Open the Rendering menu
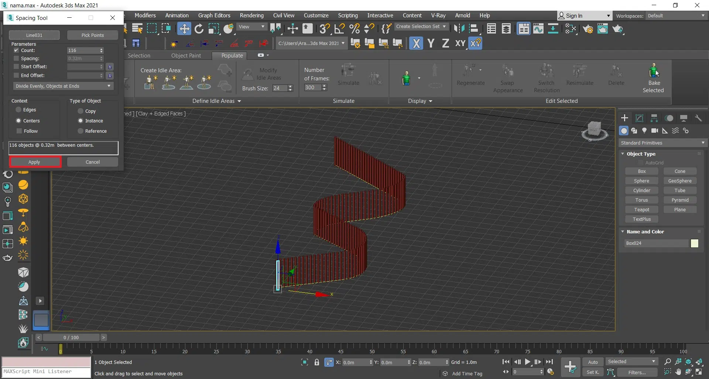The width and height of the screenshot is (709, 379). click(x=251, y=15)
